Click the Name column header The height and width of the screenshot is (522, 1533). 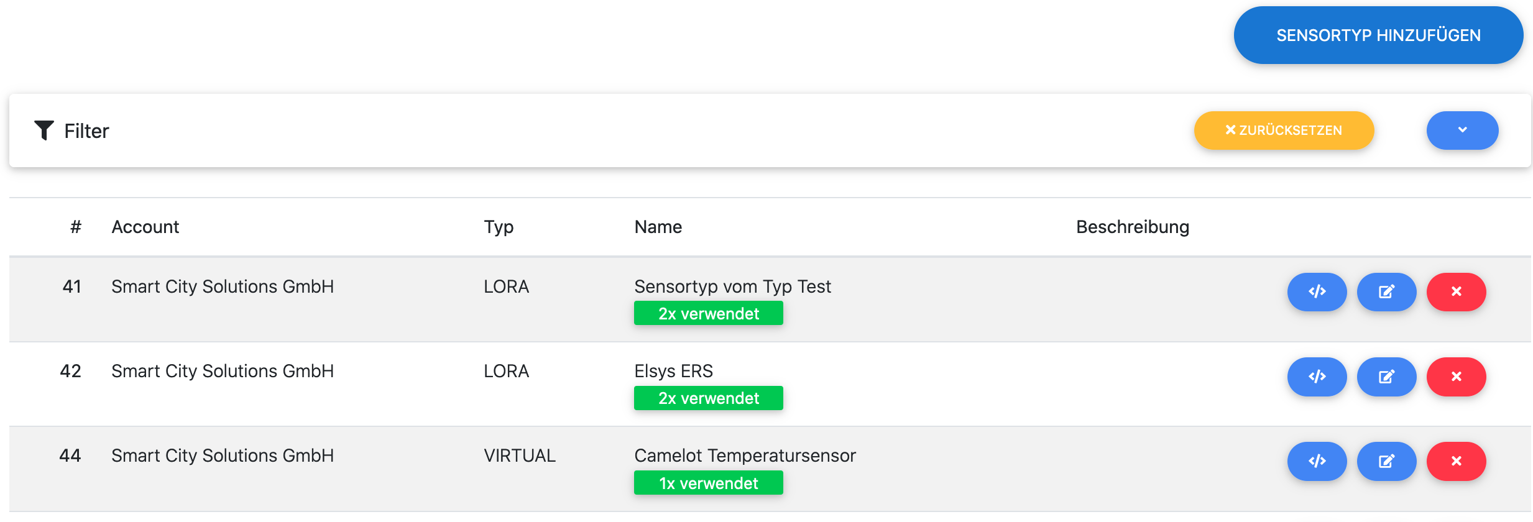[x=658, y=227]
